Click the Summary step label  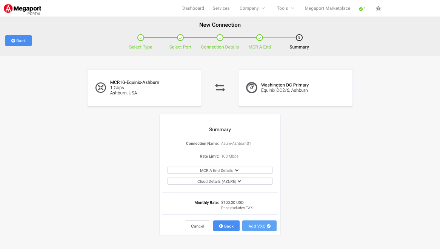click(x=299, y=47)
